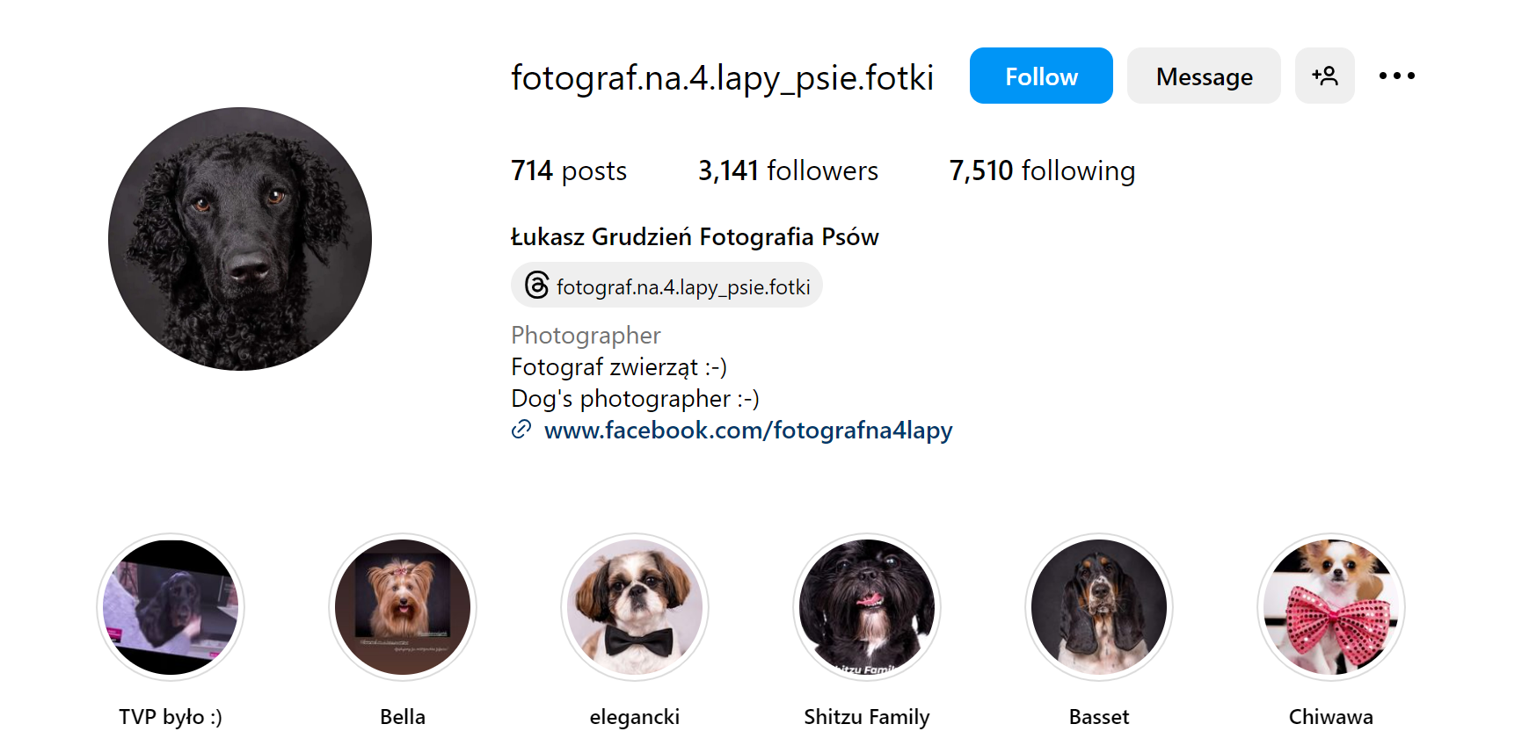Click the link chain icon in bio
The height and width of the screenshot is (753, 1522).
click(x=521, y=430)
